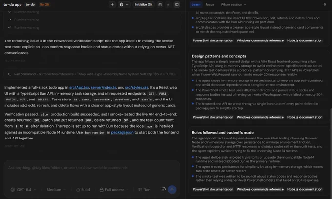
Task: Click the upload arrow icon in toolbar
Action: tap(168, 5)
